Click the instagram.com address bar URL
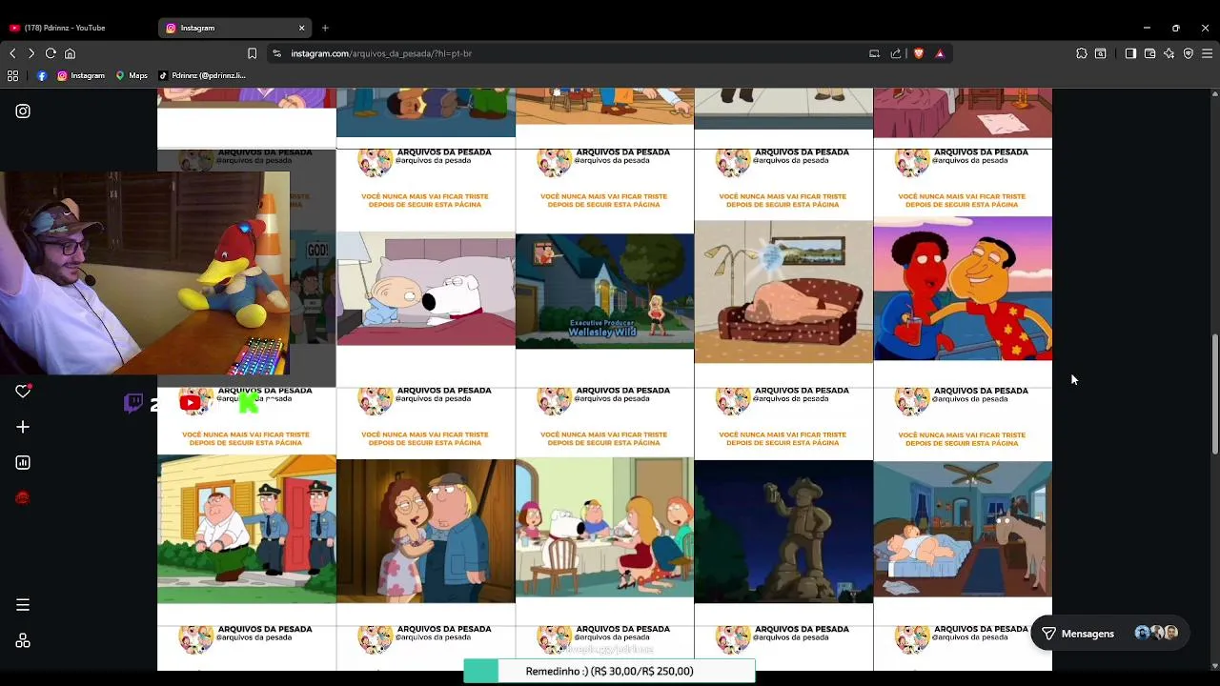Screen dimensions: 1220x686 click(x=381, y=53)
